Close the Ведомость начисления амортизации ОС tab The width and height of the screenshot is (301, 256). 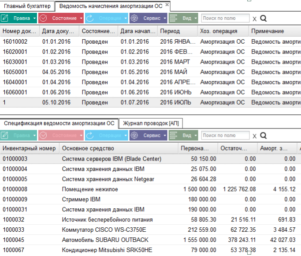tap(167, 4)
